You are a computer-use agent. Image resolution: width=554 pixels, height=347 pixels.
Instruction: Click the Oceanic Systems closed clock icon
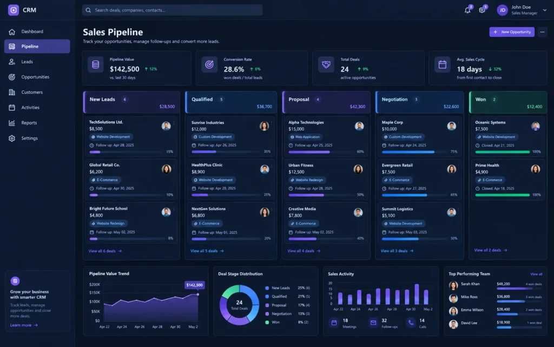click(x=477, y=145)
